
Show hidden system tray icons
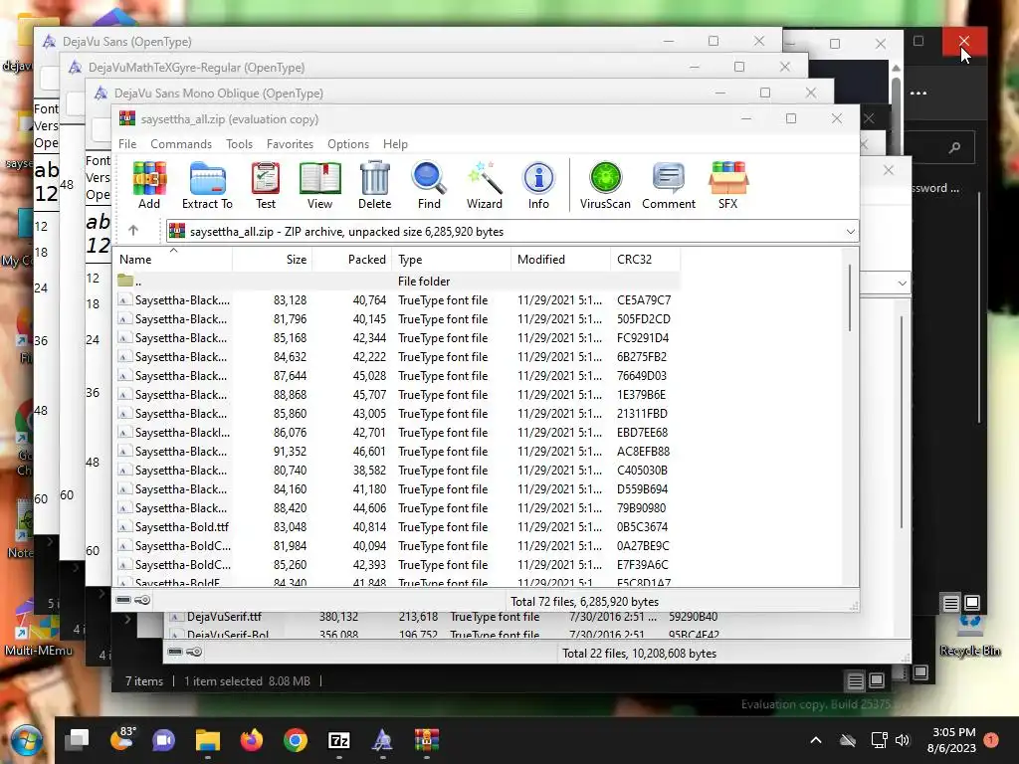(x=816, y=740)
